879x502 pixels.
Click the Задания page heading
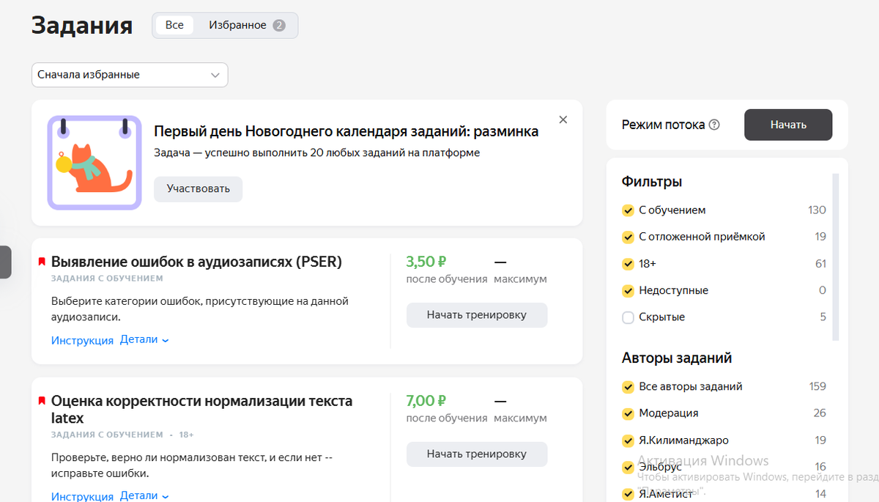[x=82, y=26]
